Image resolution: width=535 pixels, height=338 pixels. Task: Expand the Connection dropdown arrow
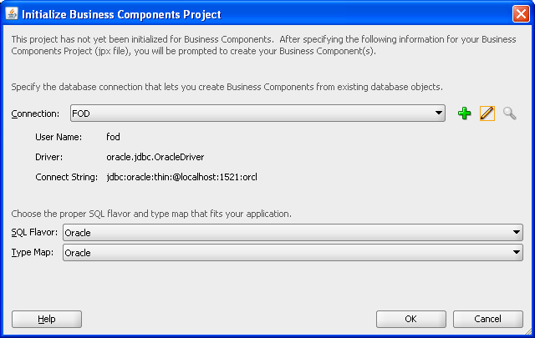[439, 114]
